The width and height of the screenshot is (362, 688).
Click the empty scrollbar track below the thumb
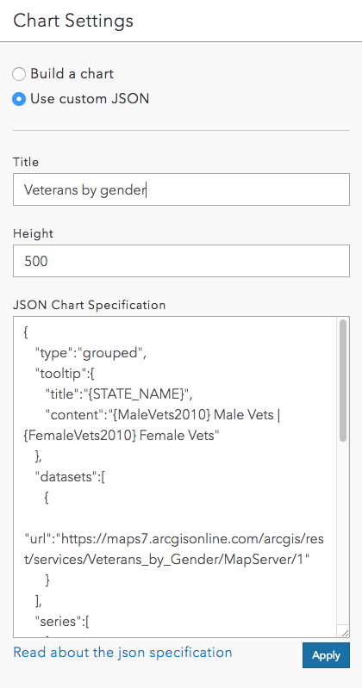[x=343, y=533]
